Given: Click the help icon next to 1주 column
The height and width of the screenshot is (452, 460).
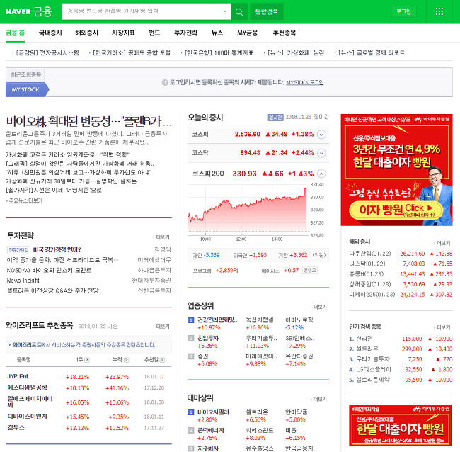Looking at the screenshot, I should tap(87, 360).
